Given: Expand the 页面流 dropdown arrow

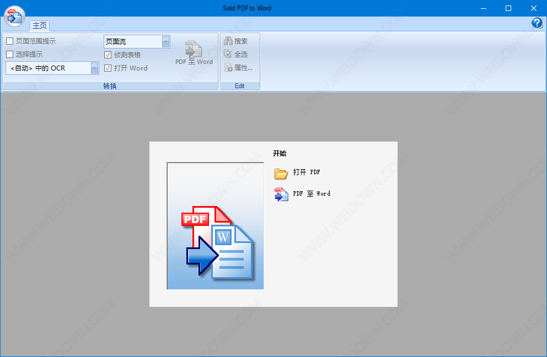Looking at the screenshot, I should tap(166, 41).
